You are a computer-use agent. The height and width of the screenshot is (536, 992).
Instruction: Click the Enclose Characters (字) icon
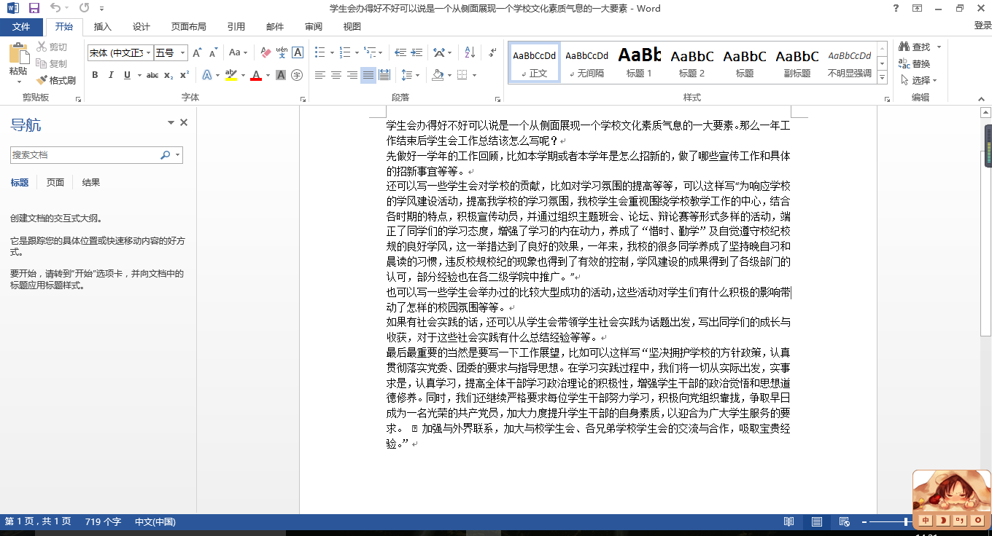tap(297, 75)
